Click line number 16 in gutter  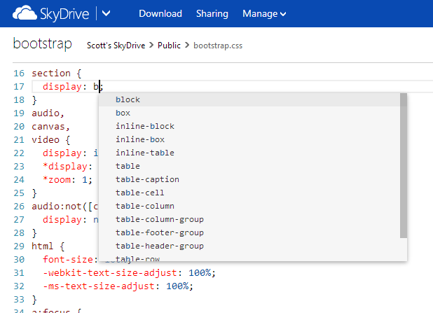(19, 74)
